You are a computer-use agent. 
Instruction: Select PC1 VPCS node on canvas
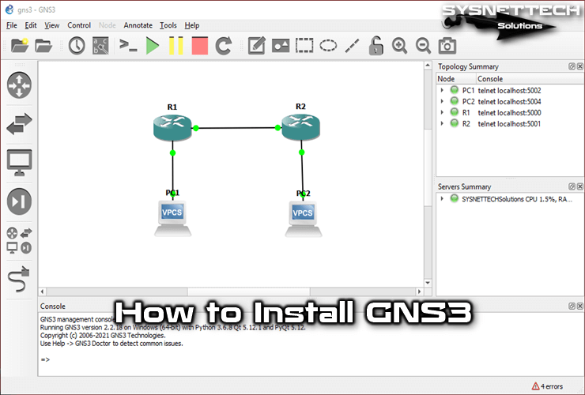click(x=173, y=218)
